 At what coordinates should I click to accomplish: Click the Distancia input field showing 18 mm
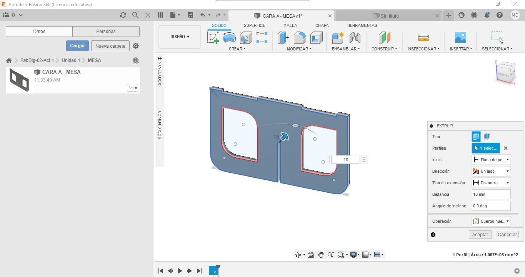[491, 194]
